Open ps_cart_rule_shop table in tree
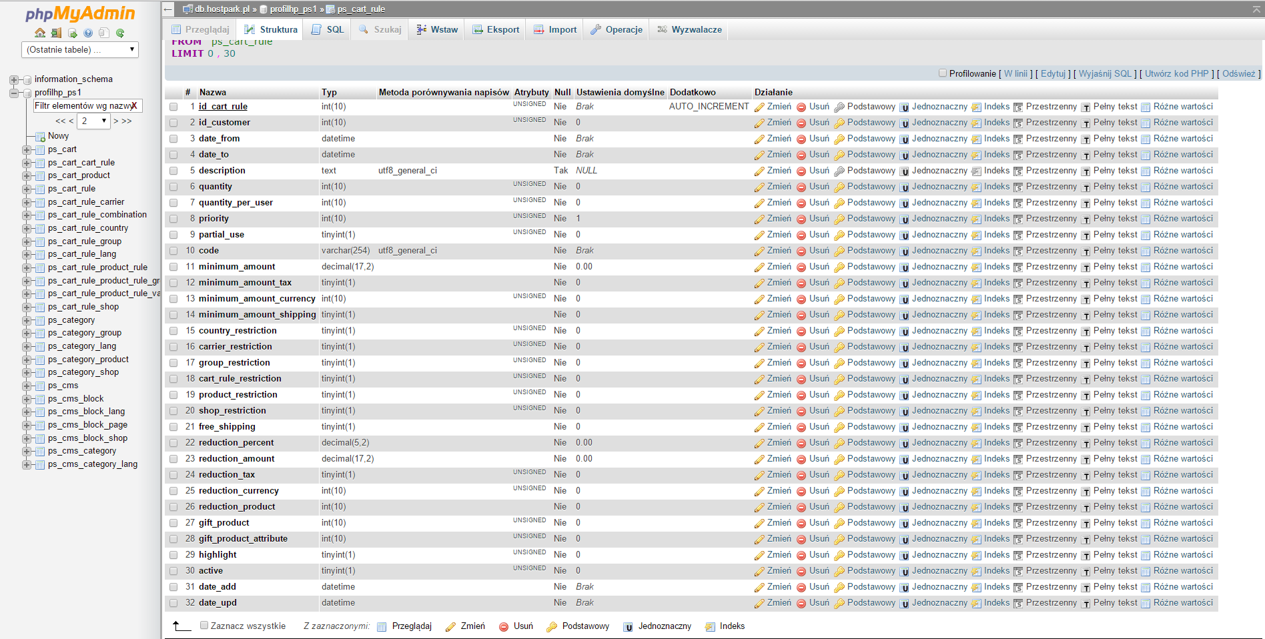The image size is (1265, 639). click(83, 307)
